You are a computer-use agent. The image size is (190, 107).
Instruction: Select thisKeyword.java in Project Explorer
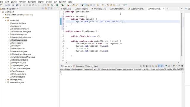tap(19, 74)
